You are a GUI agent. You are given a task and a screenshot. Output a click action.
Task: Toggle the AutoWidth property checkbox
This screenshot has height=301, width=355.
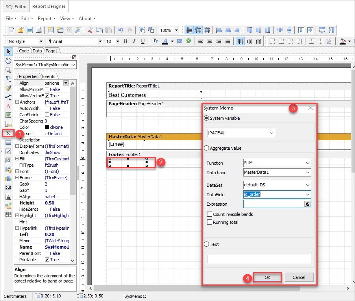point(47,108)
